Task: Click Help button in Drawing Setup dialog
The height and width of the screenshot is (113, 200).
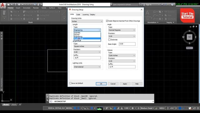Action: pyautogui.click(x=137, y=84)
